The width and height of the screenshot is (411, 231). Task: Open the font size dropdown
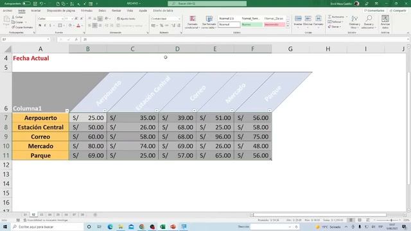[72, 19]
